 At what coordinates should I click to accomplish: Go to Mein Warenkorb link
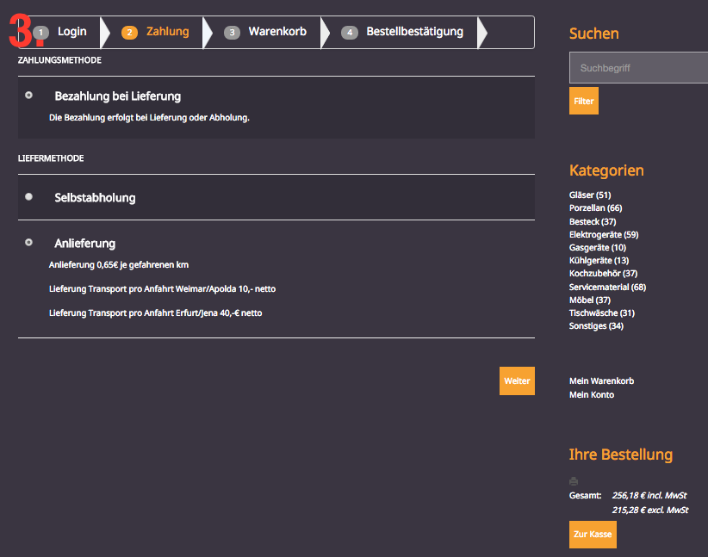point(601,381)
